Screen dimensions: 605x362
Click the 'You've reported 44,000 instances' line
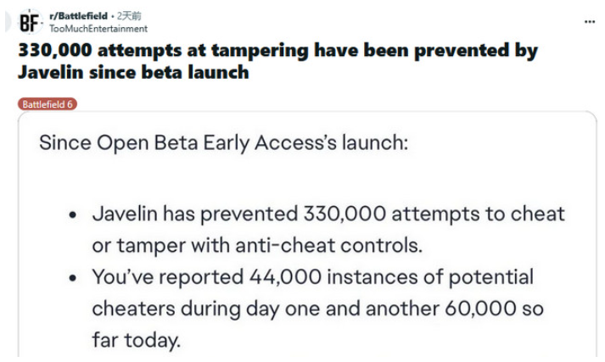pyautogui.click(x=313, y=277)
